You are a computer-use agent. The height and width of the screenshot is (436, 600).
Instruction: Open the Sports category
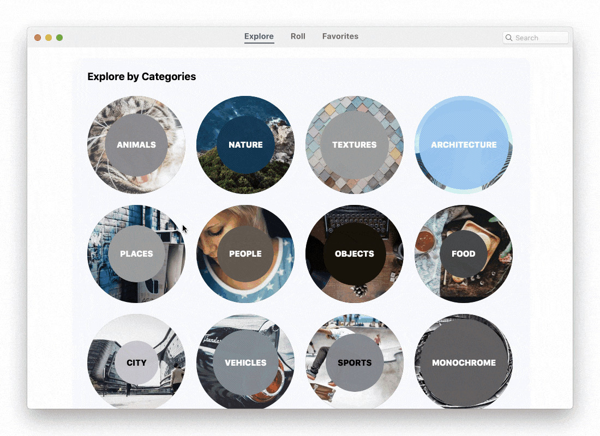coord(355,361)
